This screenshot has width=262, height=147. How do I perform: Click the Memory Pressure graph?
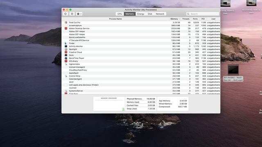coord(109,105)
